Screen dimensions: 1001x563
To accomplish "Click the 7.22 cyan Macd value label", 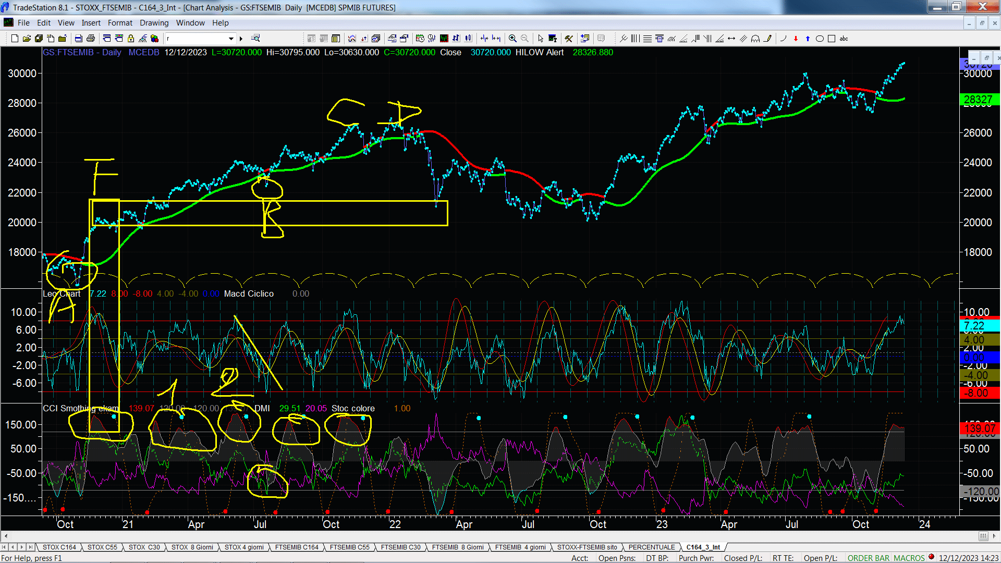I will 979,326.
